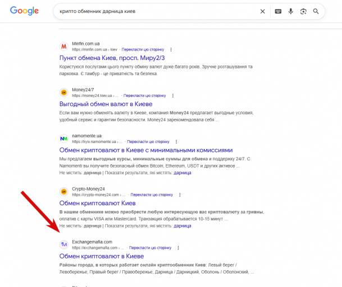Click the https://money24.kiev.ua URL
The image size is (342, 287).
(x=95, y=96)
